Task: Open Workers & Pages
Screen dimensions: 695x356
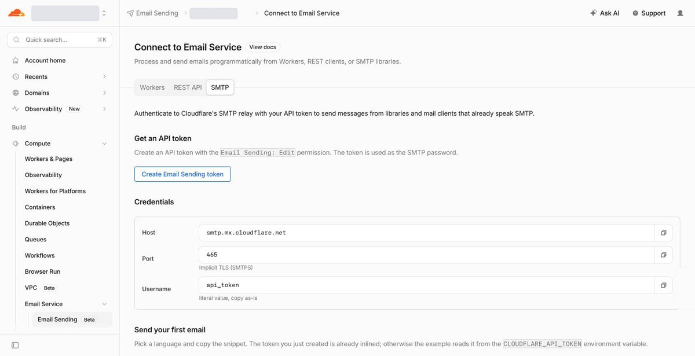Action: pyautogui.click(x=49, y=159)
